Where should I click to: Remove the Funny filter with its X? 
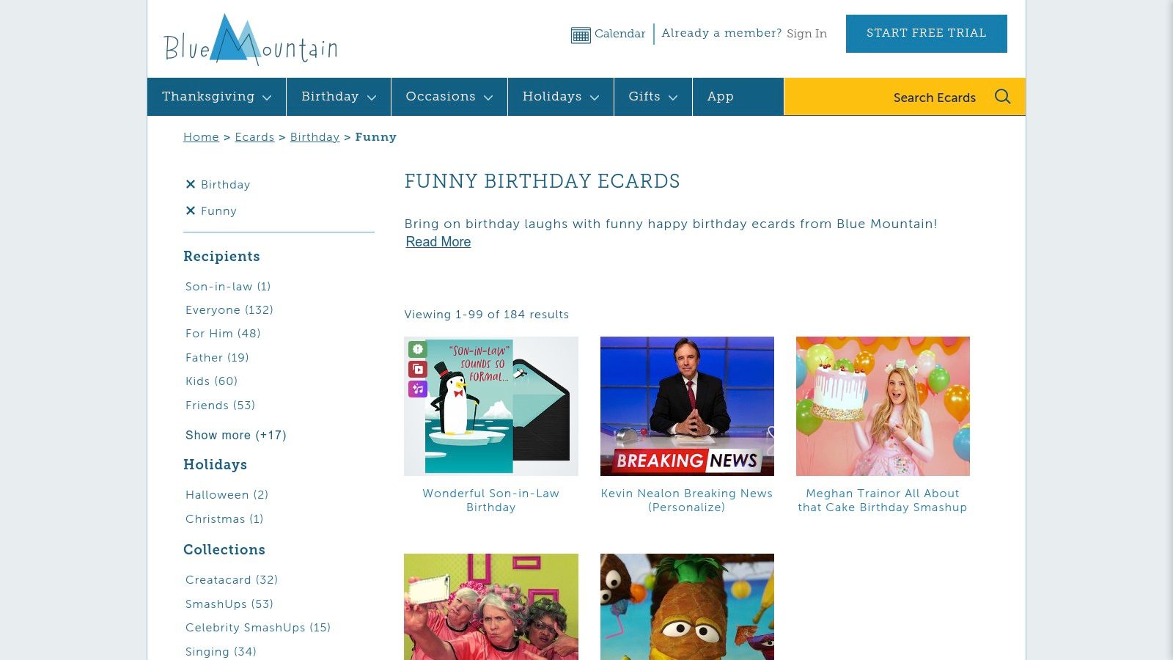point(191,210)
